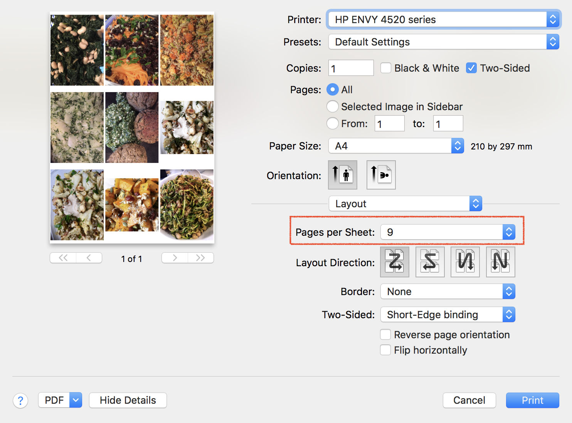The image size is (572, 423).
Task: Open the Paper Size dropdown
Action: 396,146
